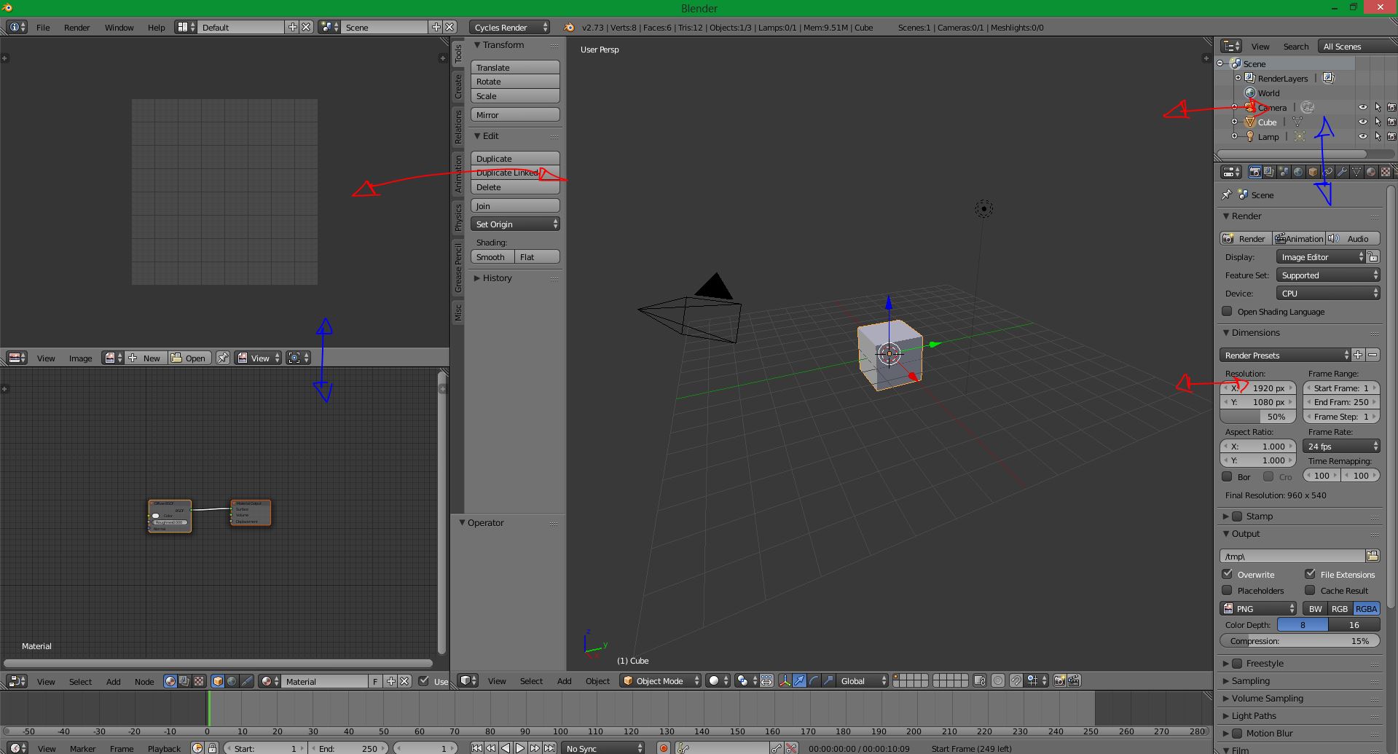Screen dimensions: 1398x754
Task: Click the add new material plus icon
Action: (391, 681)
